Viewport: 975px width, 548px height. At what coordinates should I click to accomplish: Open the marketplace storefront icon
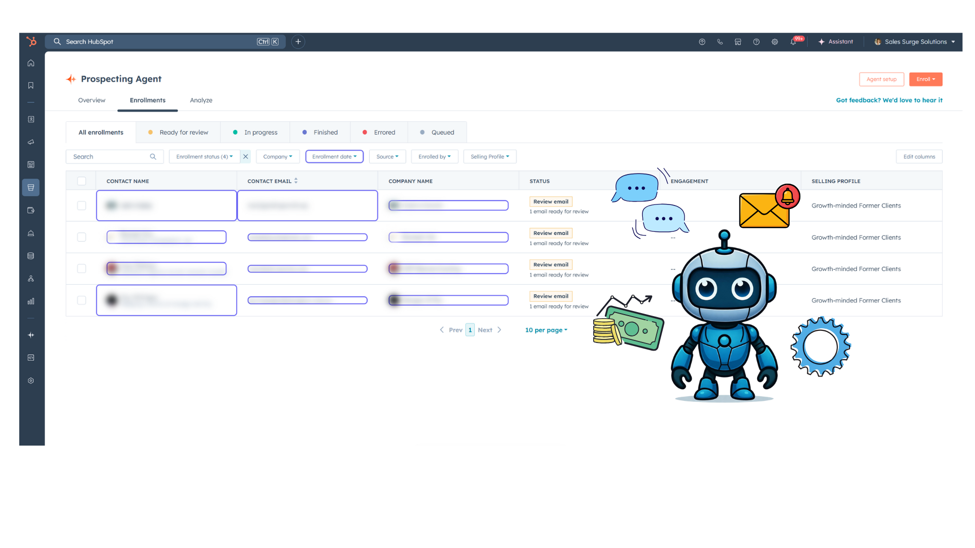point(738,42)
